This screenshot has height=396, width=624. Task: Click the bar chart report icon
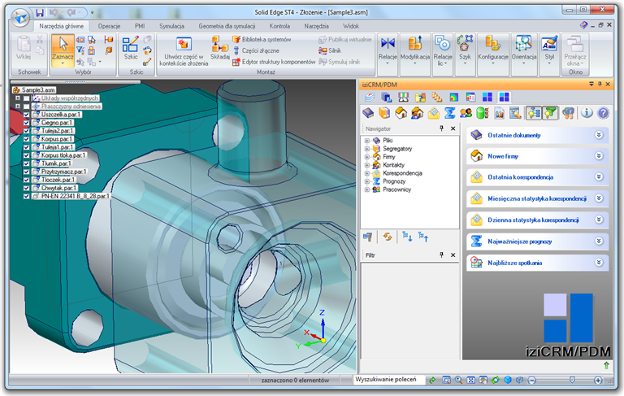(x=499, y=113)
